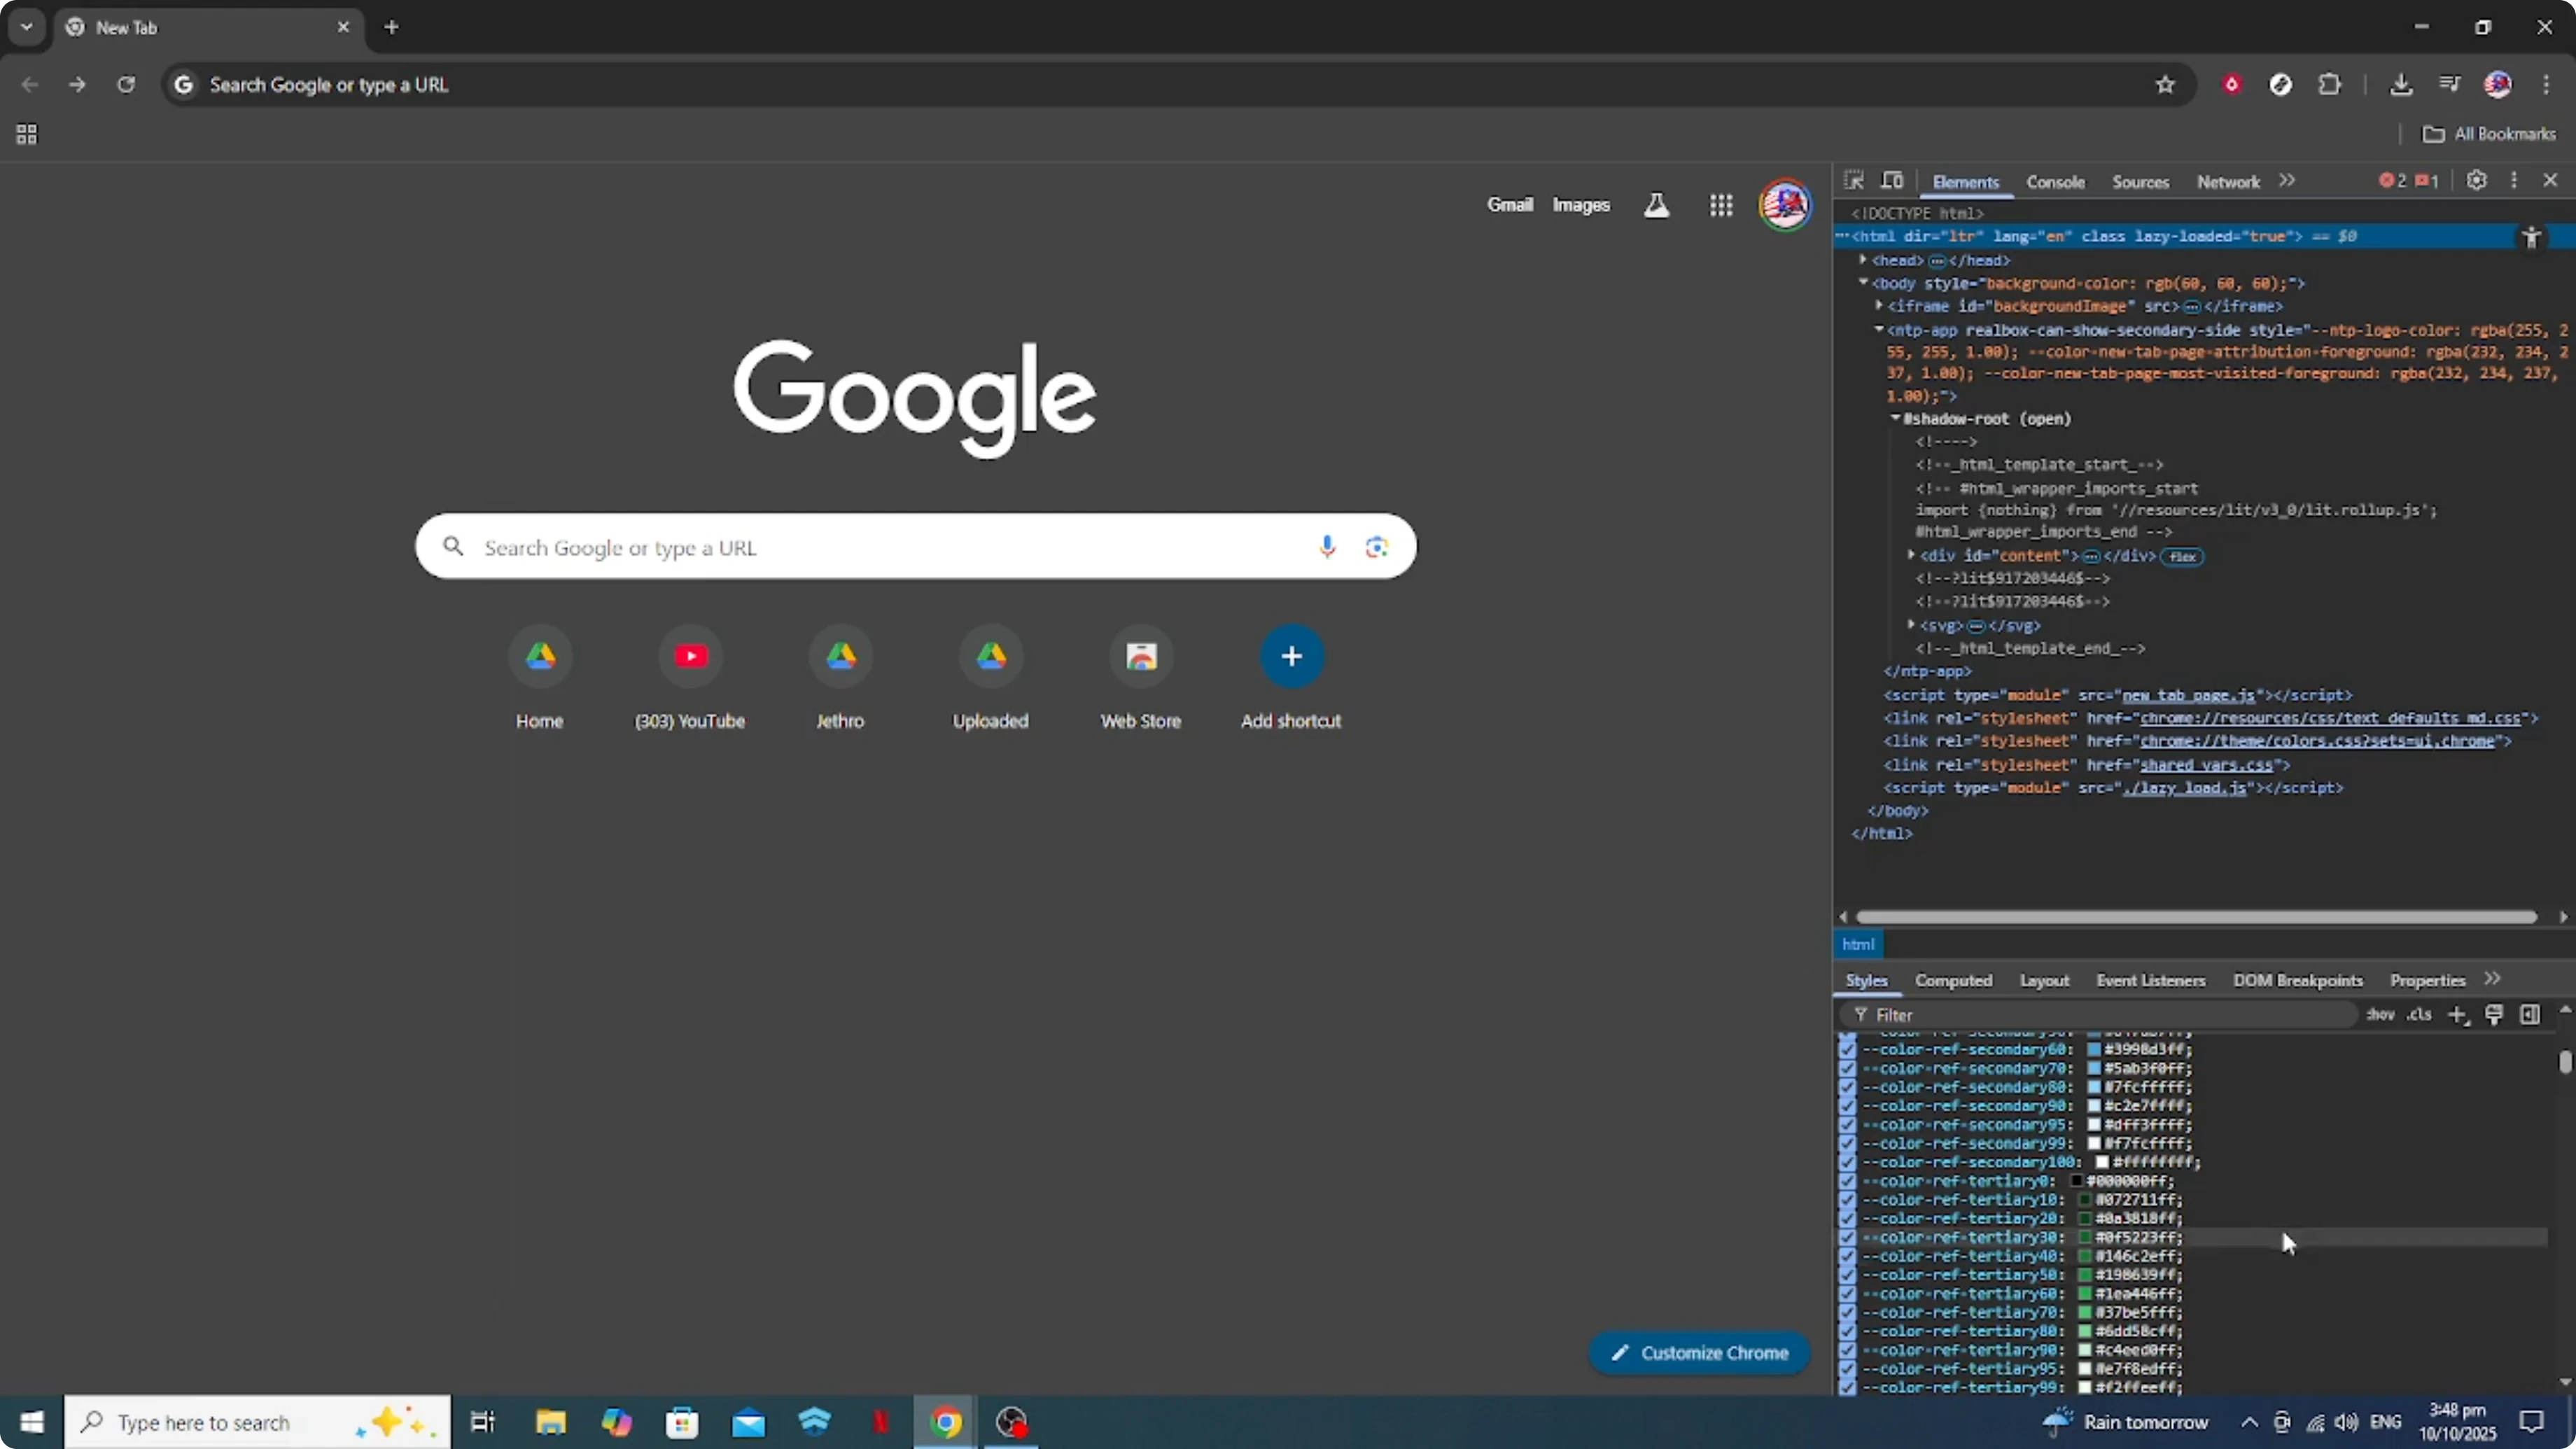Open DevTools three-dot customize menu
2576x1449 pixels.
coord(2514,181)
